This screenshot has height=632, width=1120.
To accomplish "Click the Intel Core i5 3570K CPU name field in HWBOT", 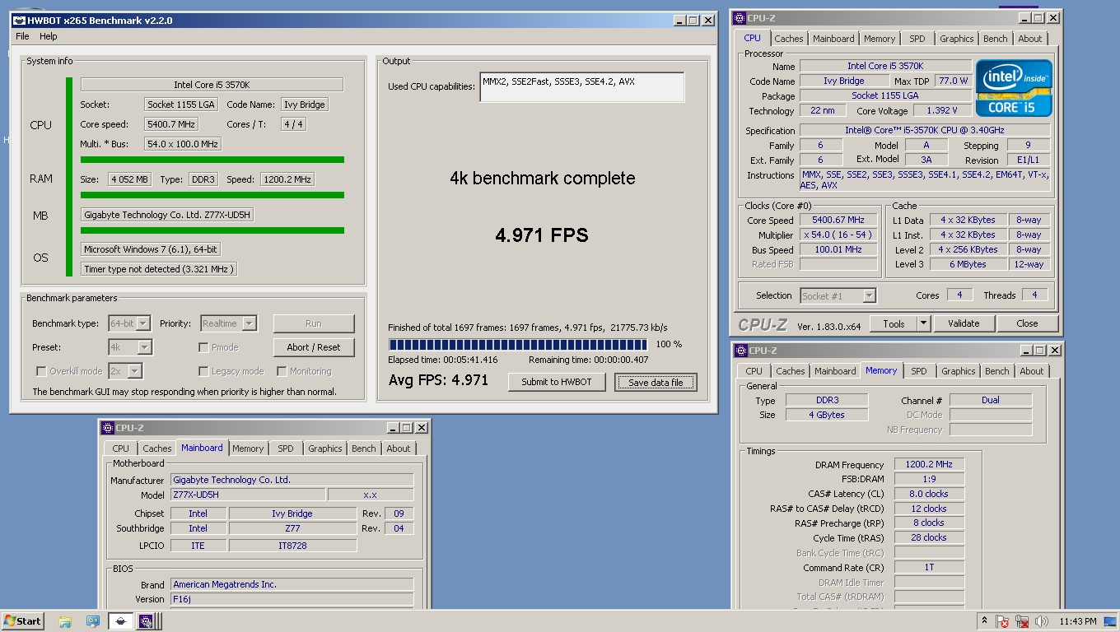I will (212, 85).
